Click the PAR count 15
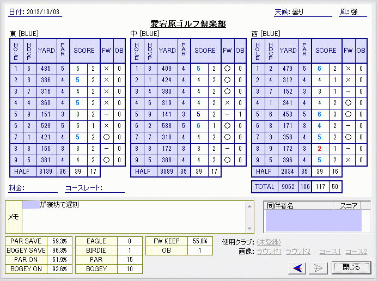This screenshot has height=281, width=378. [130, 260]
